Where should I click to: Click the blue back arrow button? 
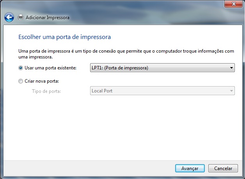pos(9,17)
